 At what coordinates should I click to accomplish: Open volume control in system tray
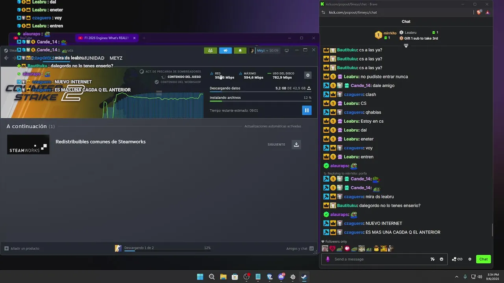coord(480,277)
